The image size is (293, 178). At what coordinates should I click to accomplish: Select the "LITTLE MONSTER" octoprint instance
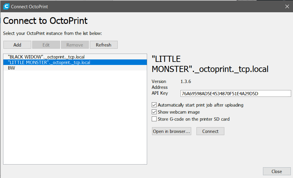click(x=75, y=62)
